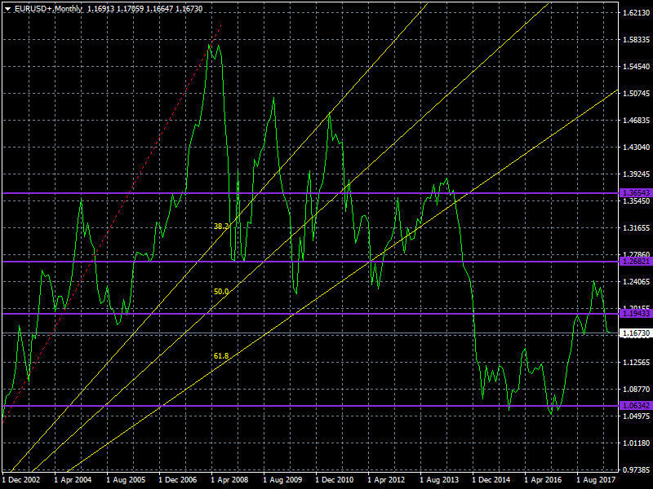Click the low value 1.16647 in header
Viewport: 653px width, 489px height.
pyautogui.click(x=159, y=9)
